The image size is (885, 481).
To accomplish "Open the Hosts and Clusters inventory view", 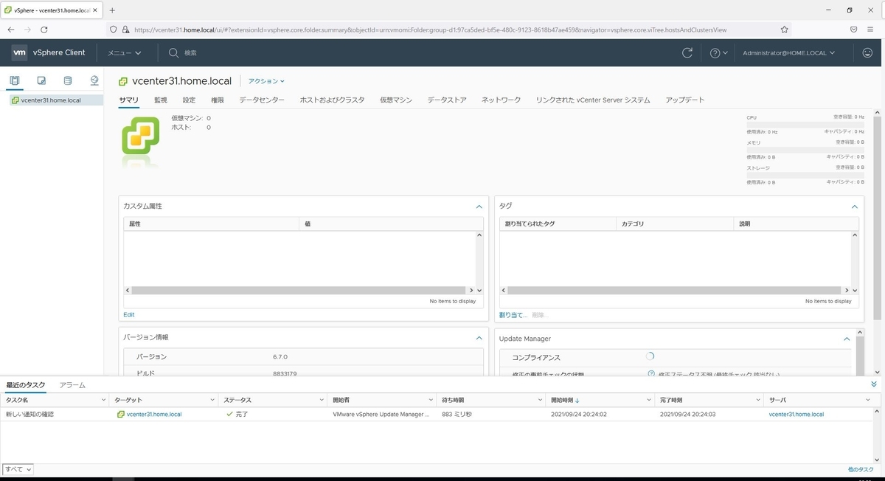I will coord(15,80).
